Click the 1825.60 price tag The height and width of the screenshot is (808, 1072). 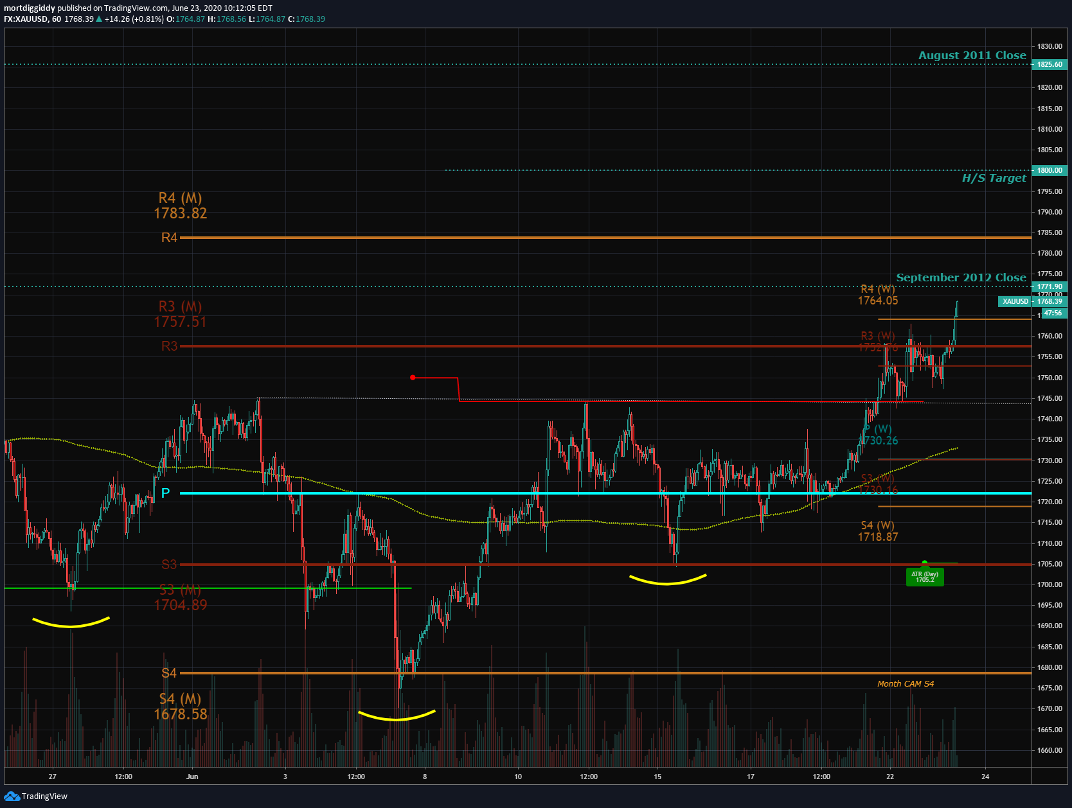(x=1050, y=64)
